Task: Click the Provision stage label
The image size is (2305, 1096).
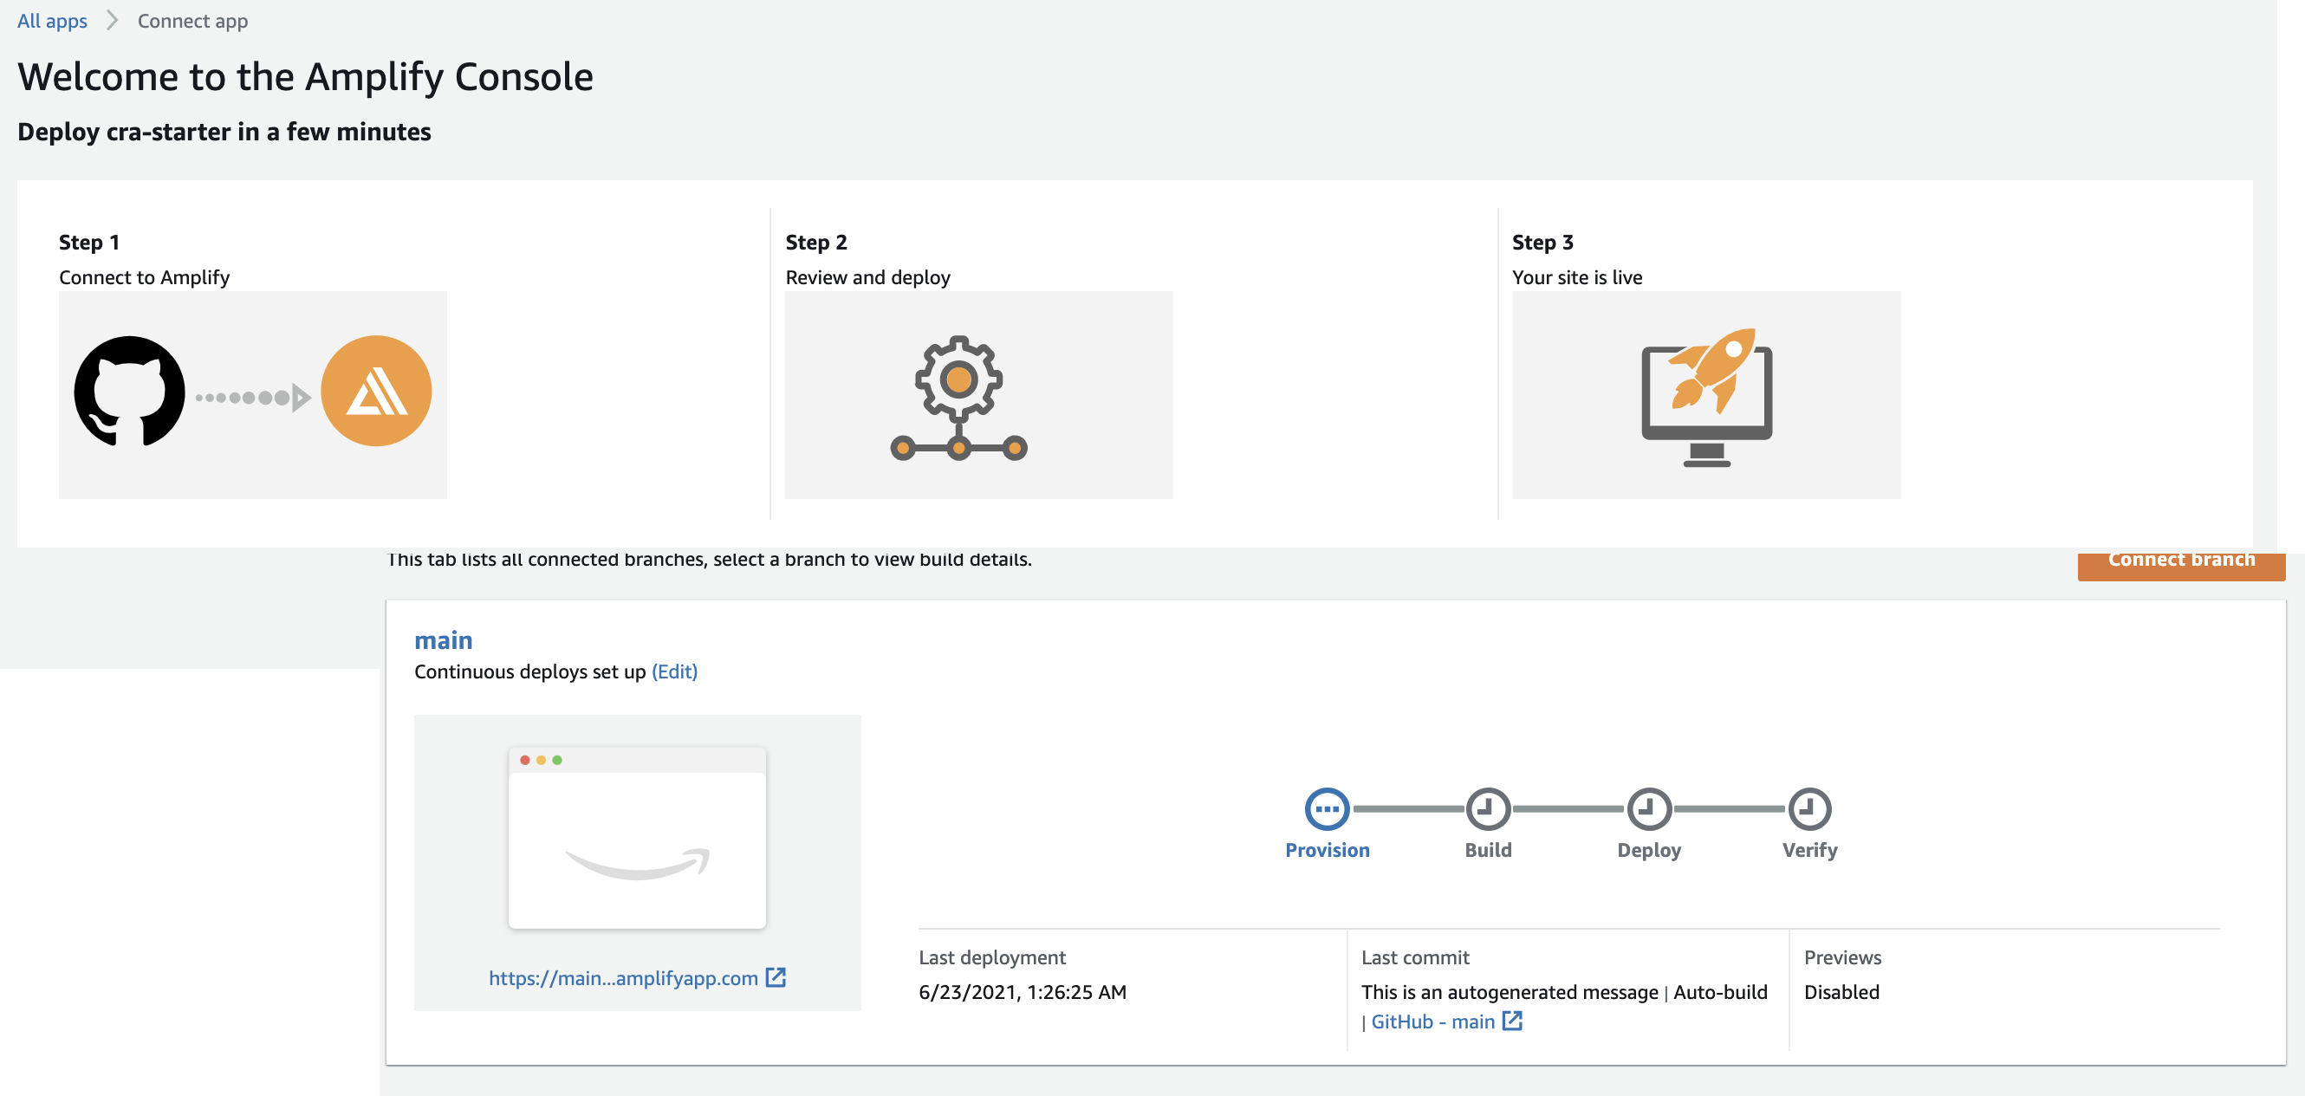Action: click(1327, 850)
